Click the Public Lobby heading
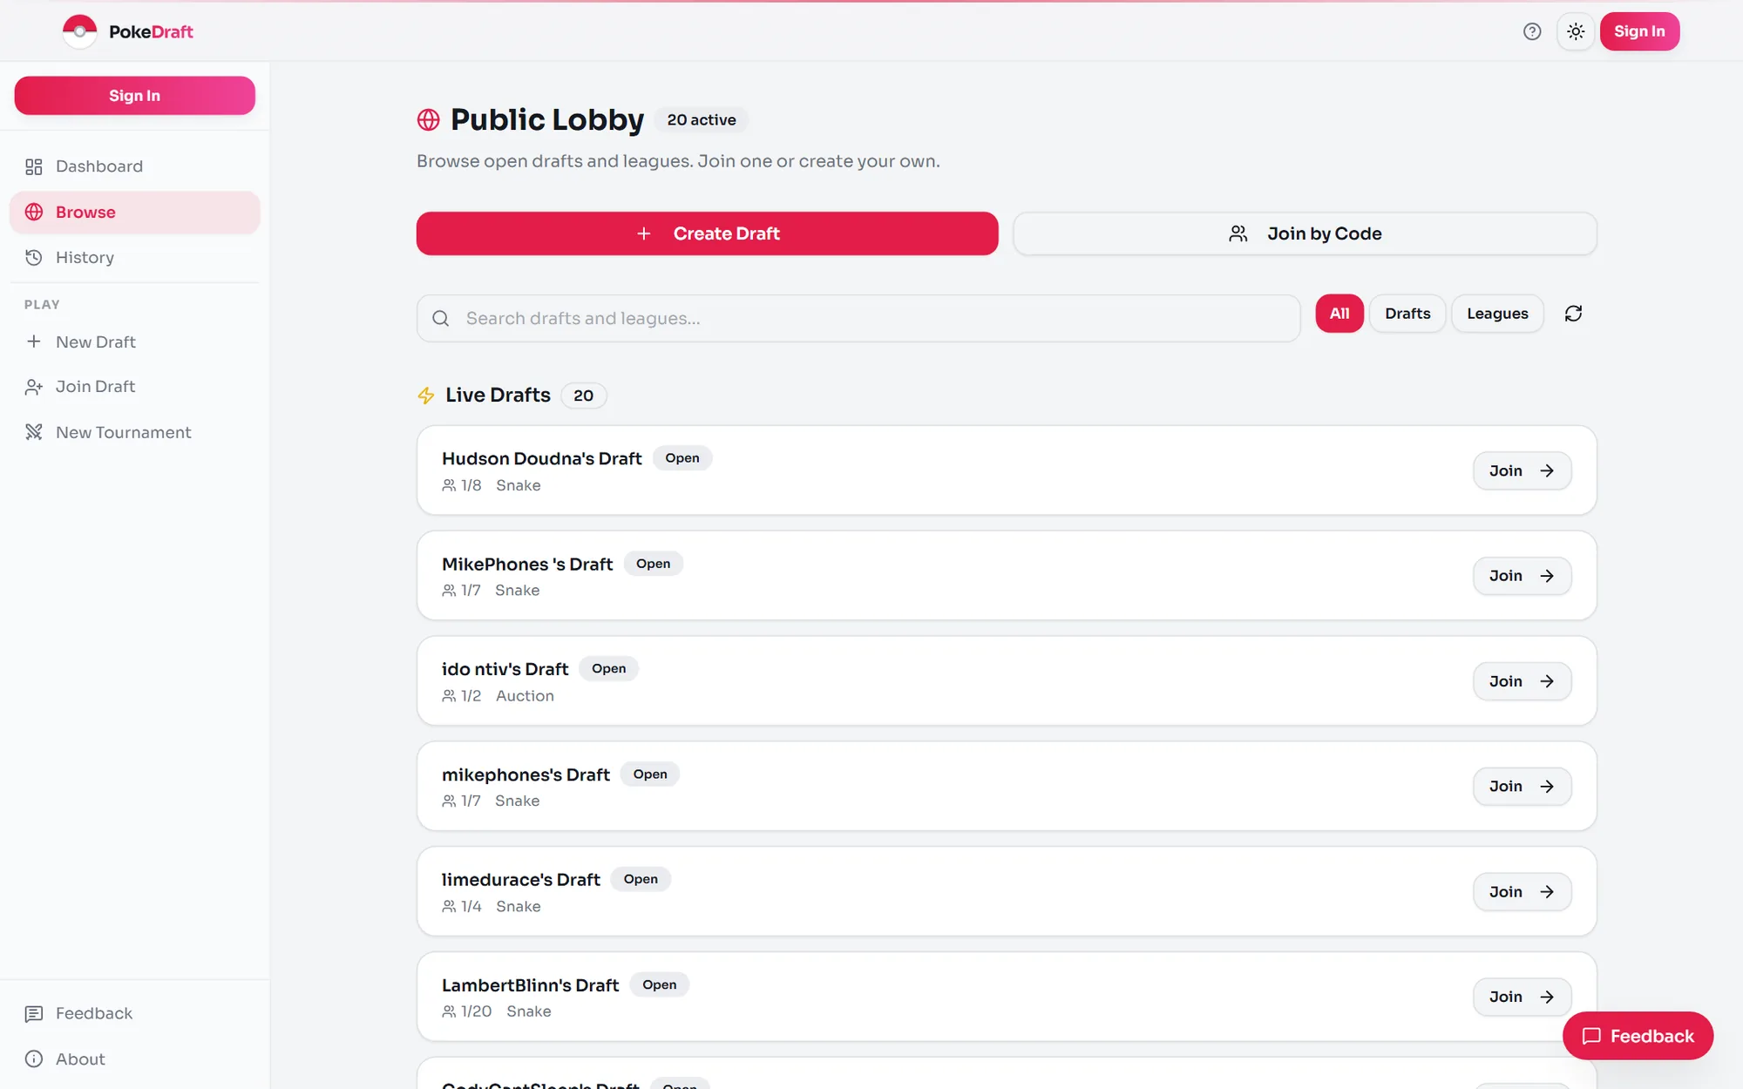1743x1089 pixels. point(547,120)
